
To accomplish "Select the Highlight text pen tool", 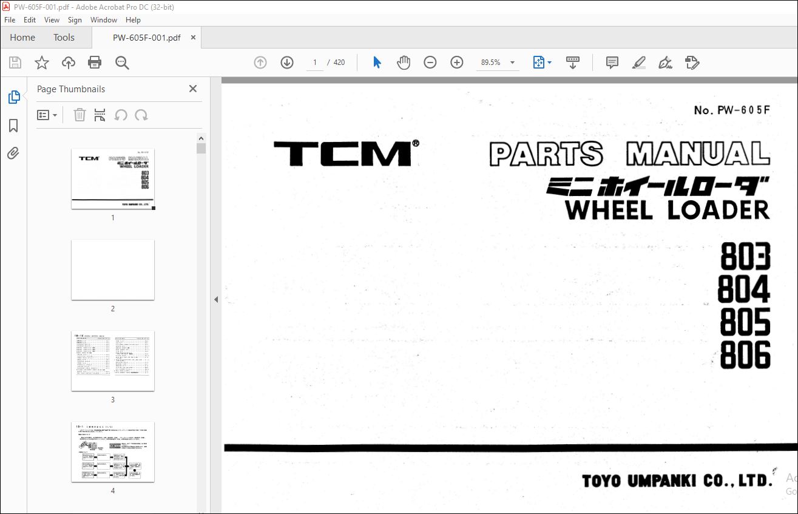I will point(638,63).
